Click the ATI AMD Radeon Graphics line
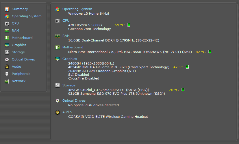 tap(102, 71)
